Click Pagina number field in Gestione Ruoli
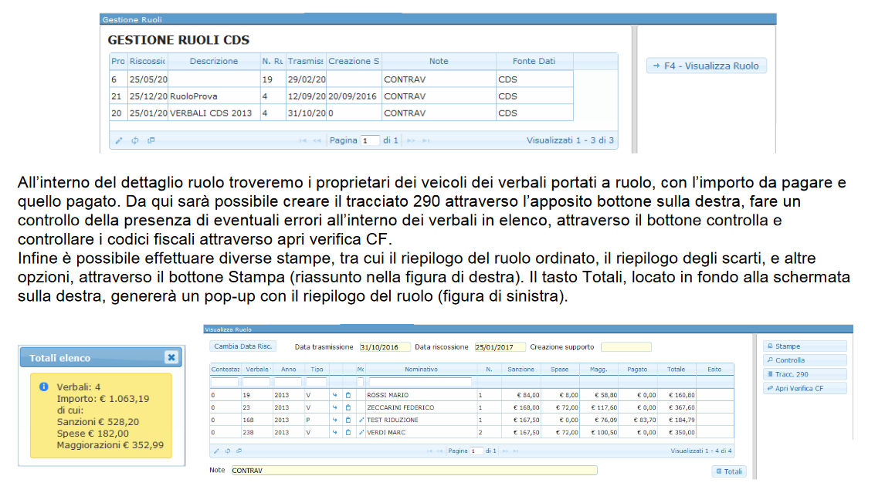Viewport: 885px width, 503px height. click(370, 140)
